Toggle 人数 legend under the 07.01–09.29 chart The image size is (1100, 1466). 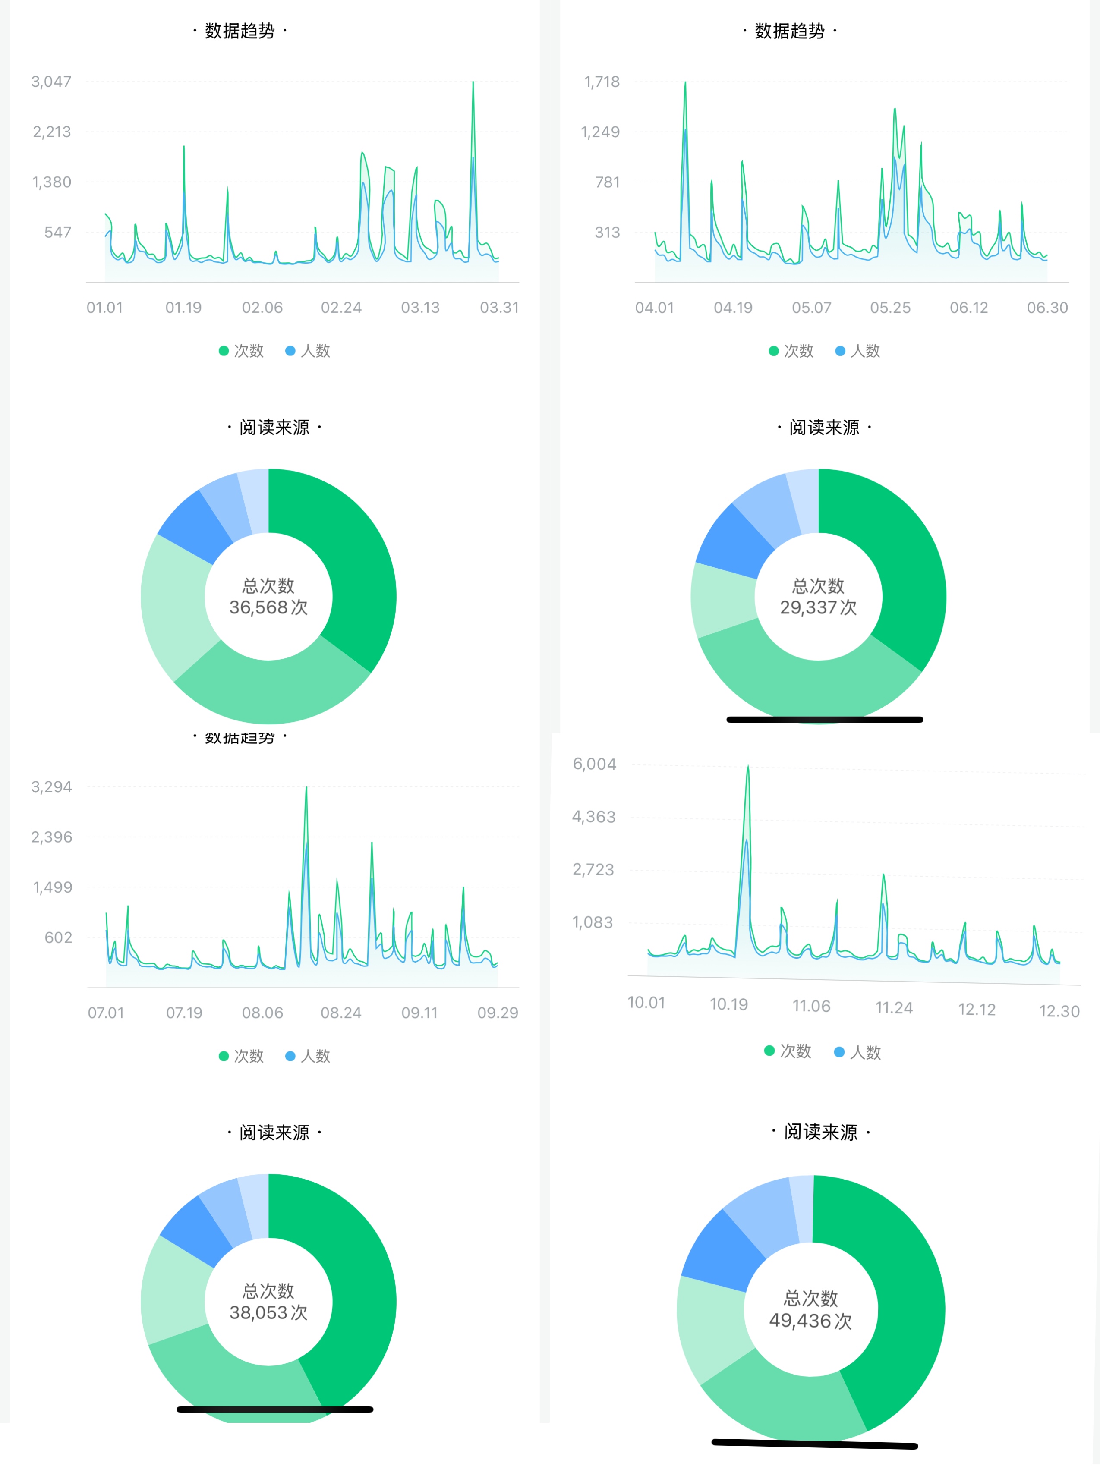[x=315, y=1056]
